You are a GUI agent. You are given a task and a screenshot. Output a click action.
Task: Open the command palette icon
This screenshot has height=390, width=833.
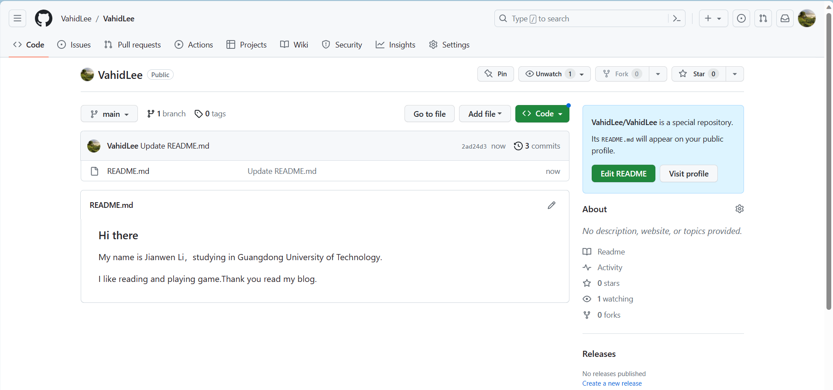pos(677,18)
